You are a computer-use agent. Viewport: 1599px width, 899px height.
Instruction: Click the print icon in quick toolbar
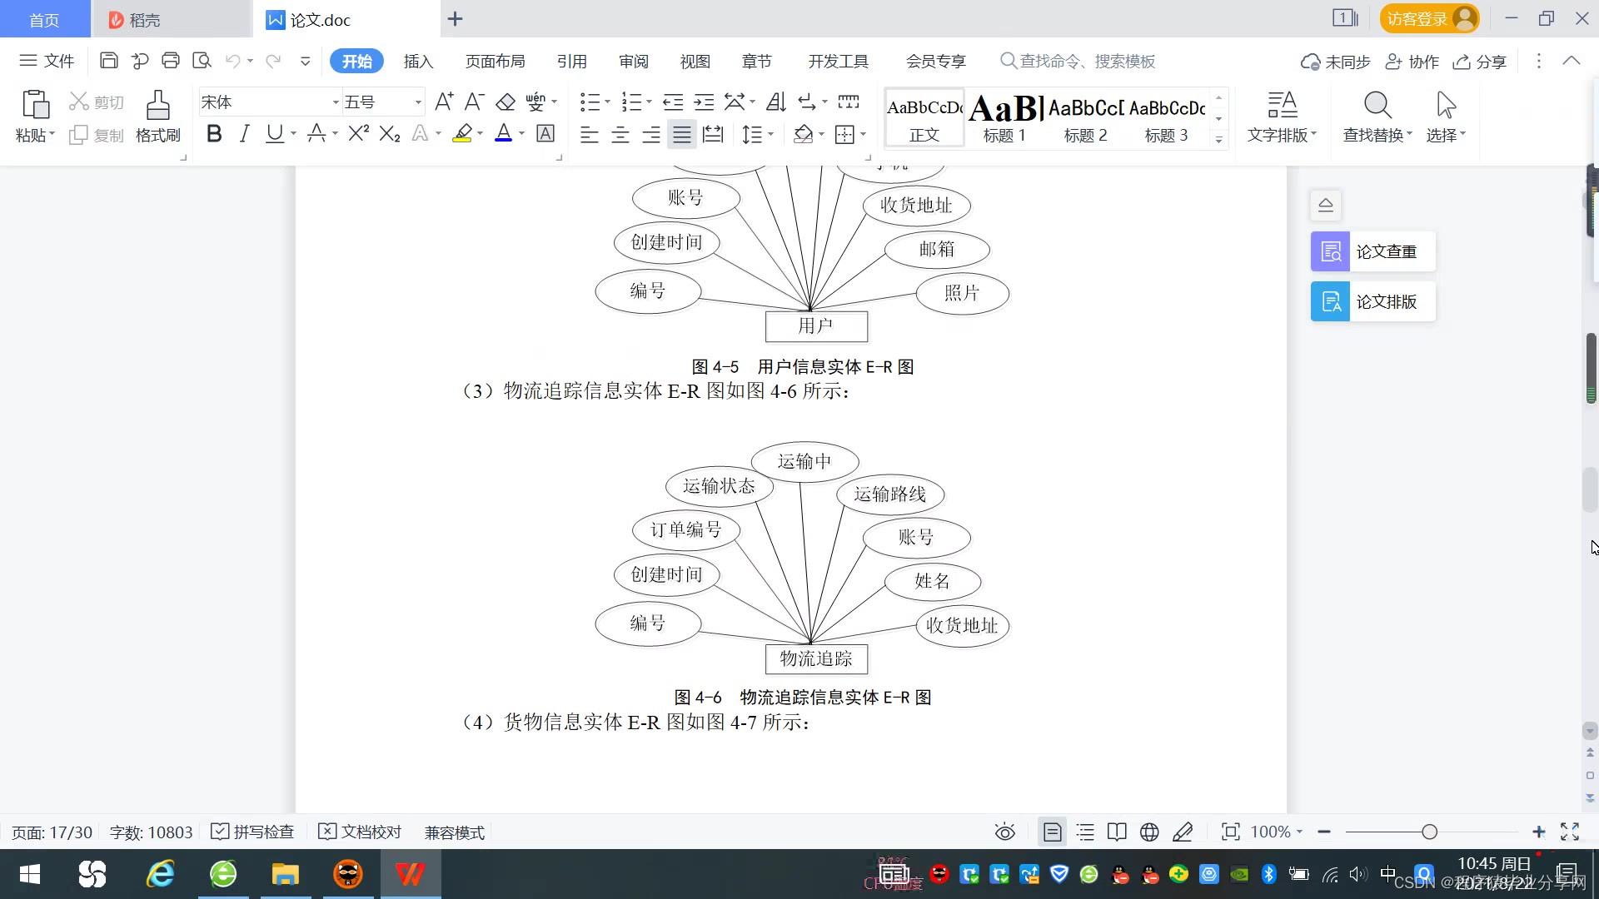click(x=171, y=61)
